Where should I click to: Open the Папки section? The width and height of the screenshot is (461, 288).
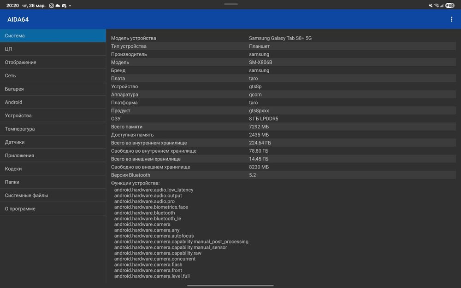[53, 182]
